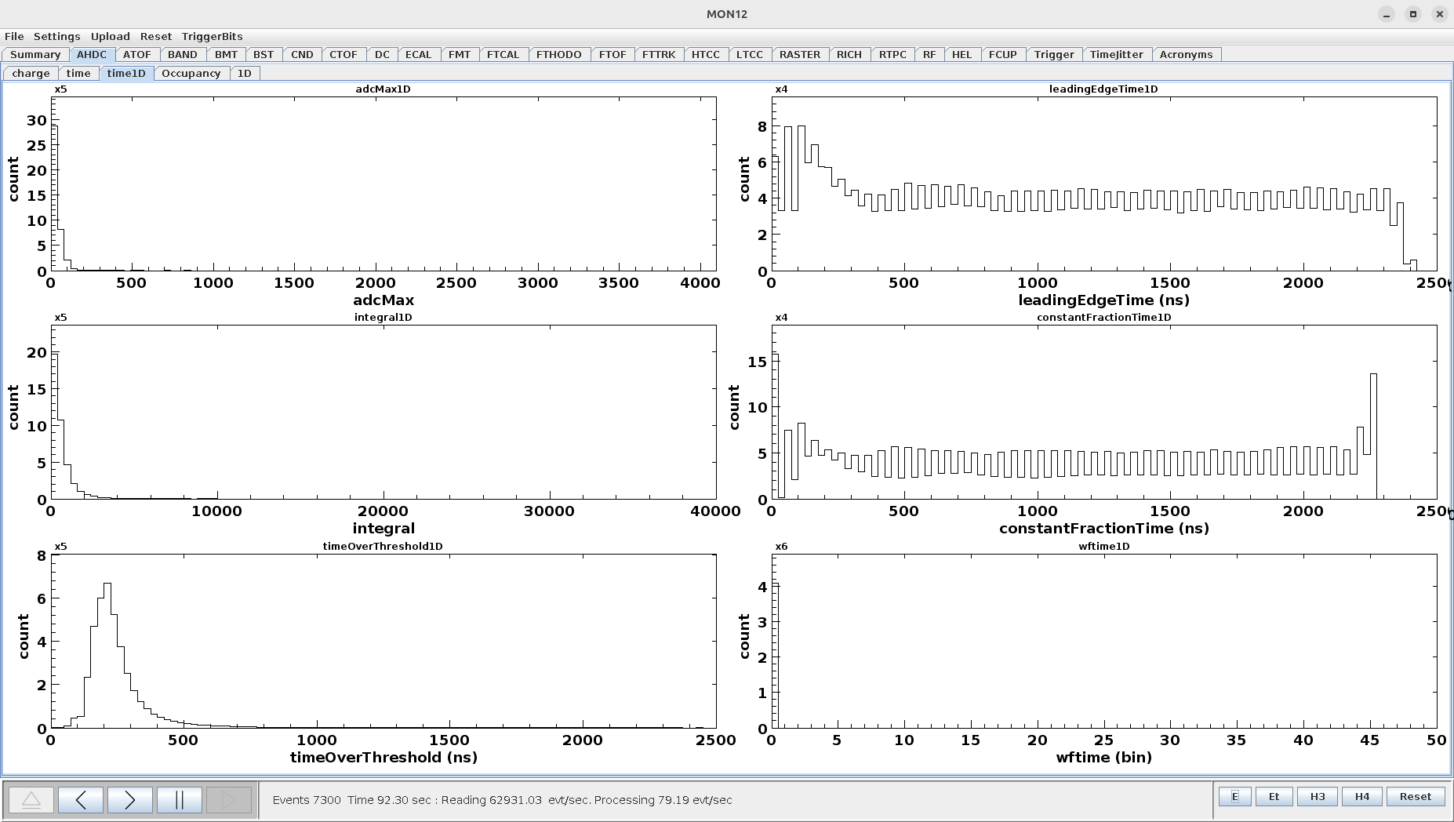Click the bottom-right Reset button
Viewport: 1454px width, 822px height.
1416,796
